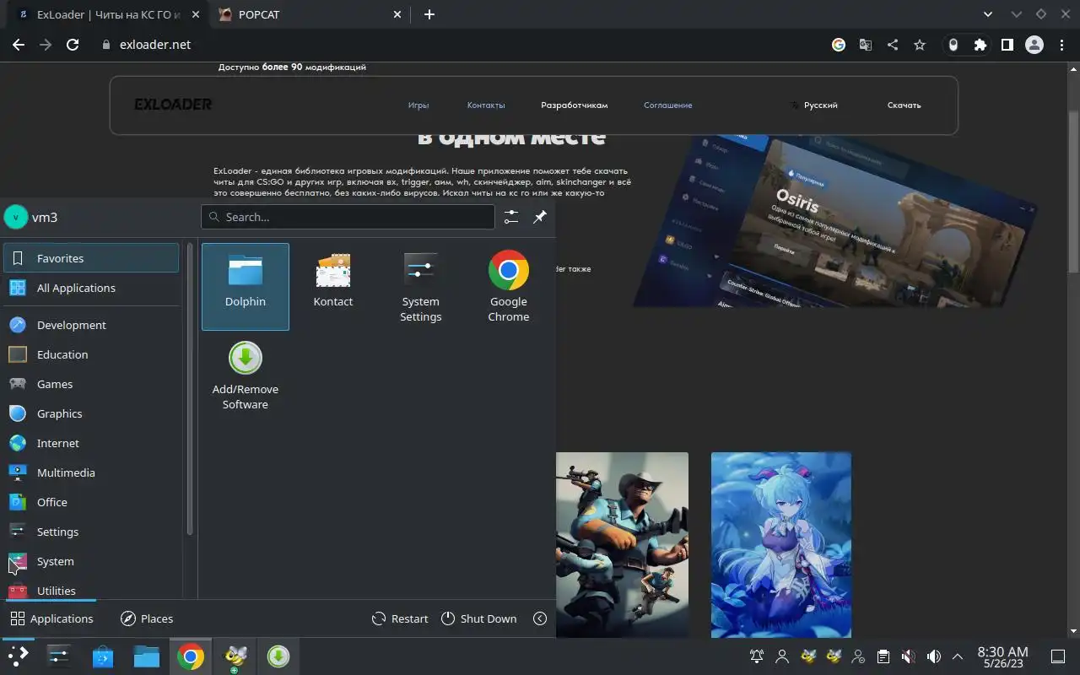This screenshot has height=675, width=1080.
Task: Open the Разработчикам link
Action: 575,105
